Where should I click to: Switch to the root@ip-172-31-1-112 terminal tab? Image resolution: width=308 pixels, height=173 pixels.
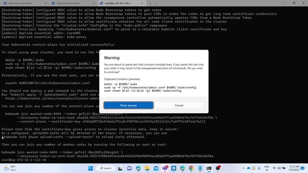(118, 3)
